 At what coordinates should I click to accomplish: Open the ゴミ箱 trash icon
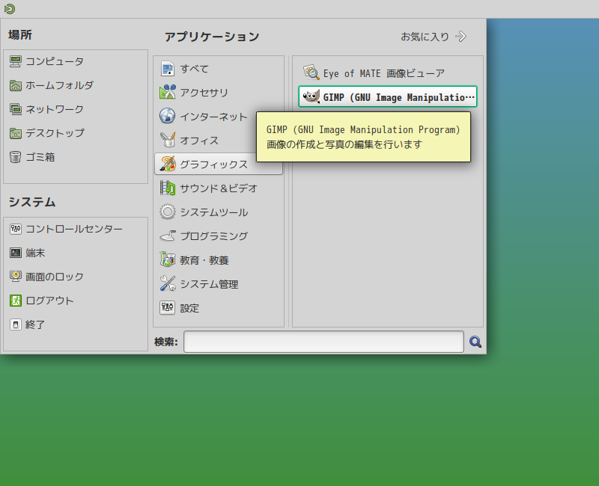point(15,157)
